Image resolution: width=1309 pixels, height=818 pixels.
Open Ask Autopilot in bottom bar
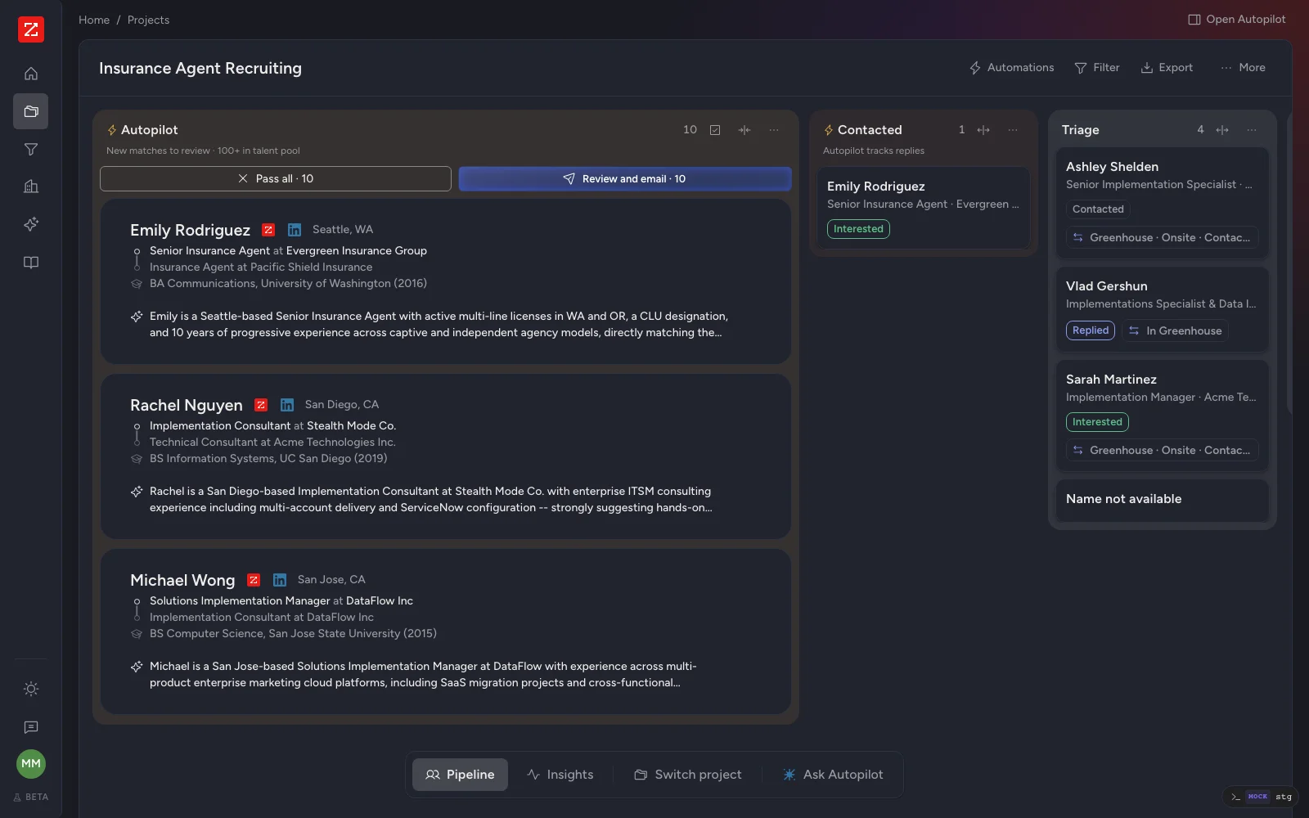click(x=833, y=775)
